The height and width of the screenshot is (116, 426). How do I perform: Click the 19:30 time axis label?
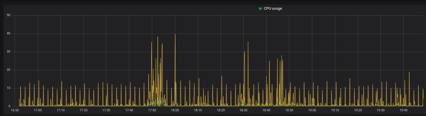tap(381, 110)
